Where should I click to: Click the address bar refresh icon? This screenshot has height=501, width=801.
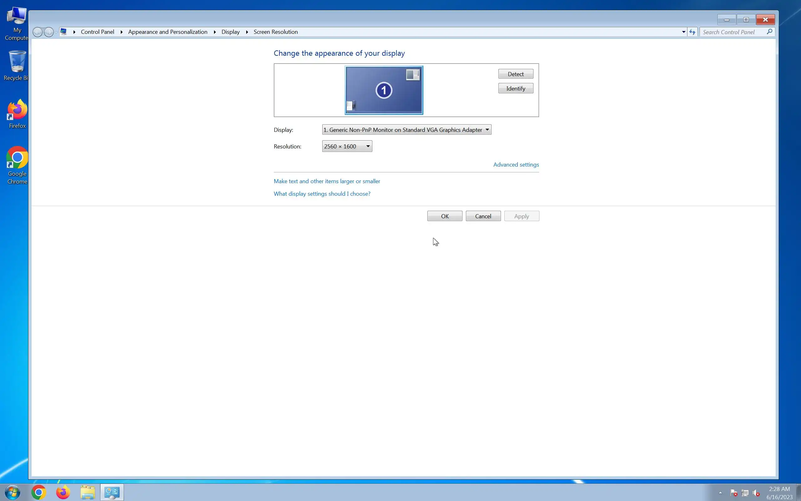pyautogui.click(x=692, y=32)
